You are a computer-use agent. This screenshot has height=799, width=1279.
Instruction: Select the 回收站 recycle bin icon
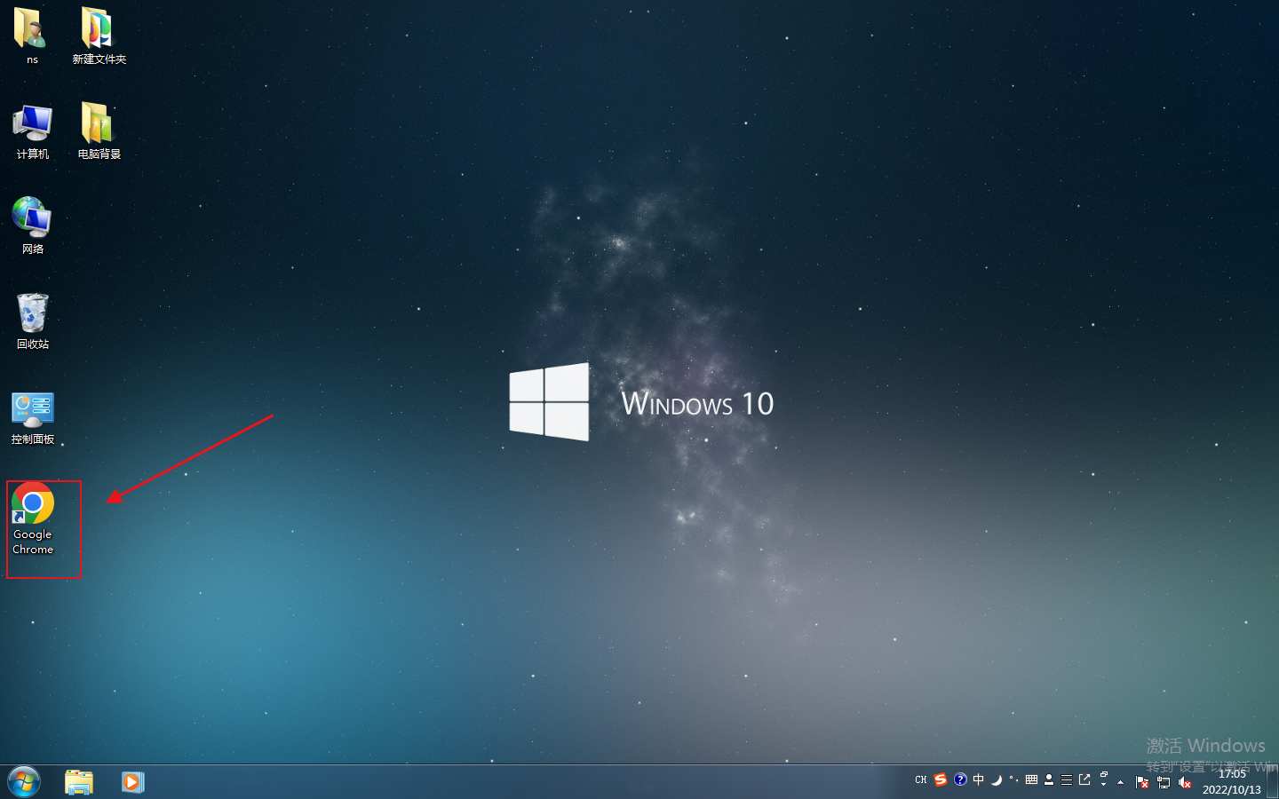coord(33,321)
